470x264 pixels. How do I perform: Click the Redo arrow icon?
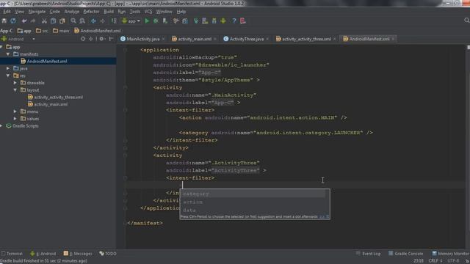pyautogui.click(x=33, y=21)
